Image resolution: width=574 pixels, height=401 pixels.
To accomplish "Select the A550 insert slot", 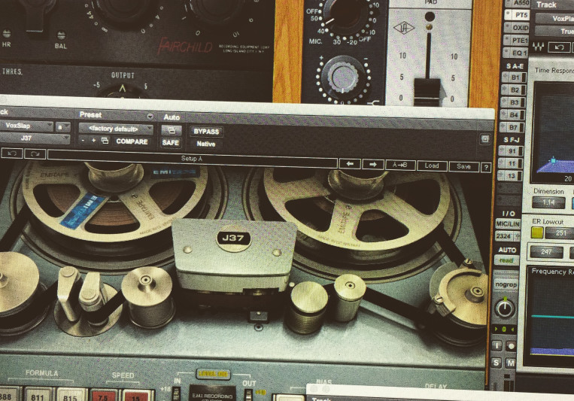I will pyautogui.click(x=518, y=3).
